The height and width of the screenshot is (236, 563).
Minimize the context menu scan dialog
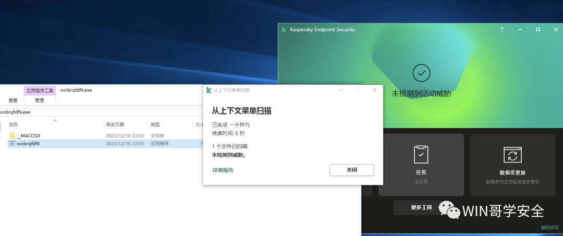pos(340,90)
